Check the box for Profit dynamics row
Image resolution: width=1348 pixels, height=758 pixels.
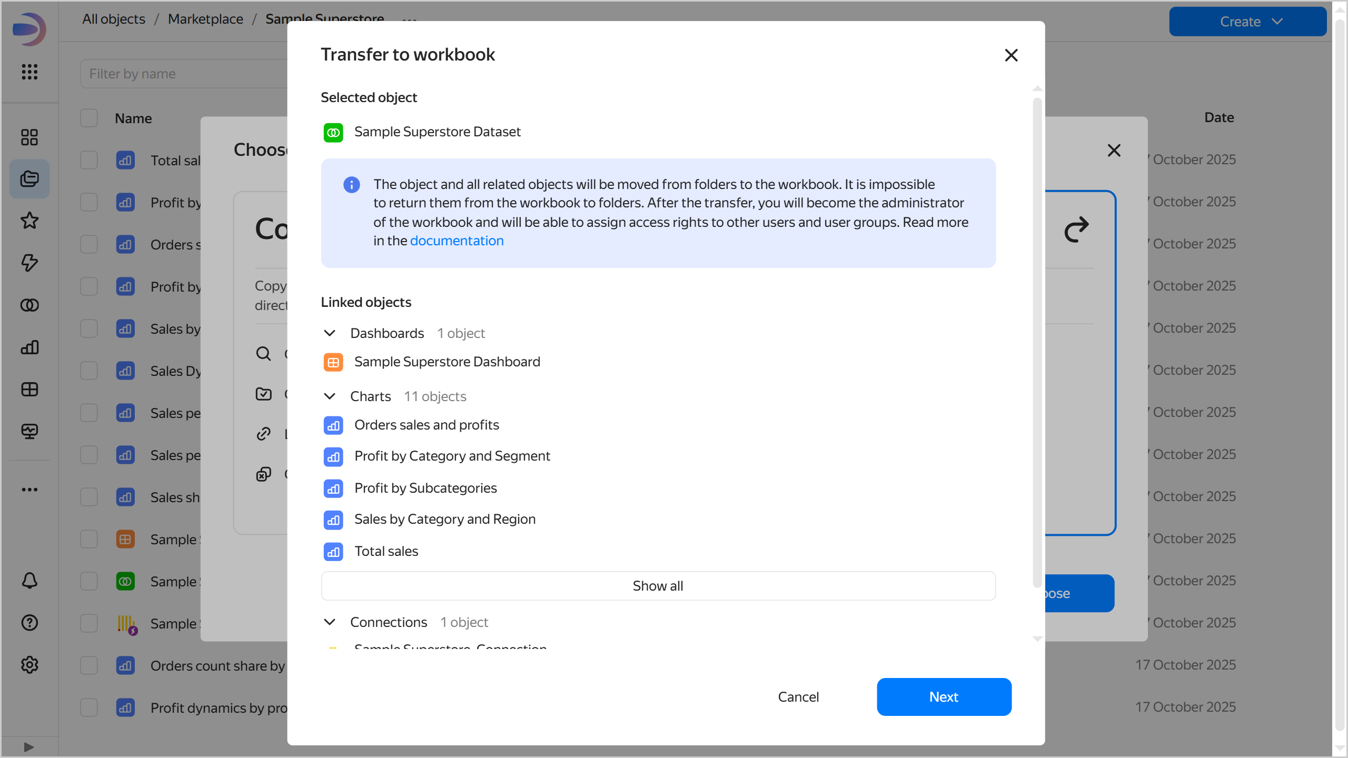[89, 707]
